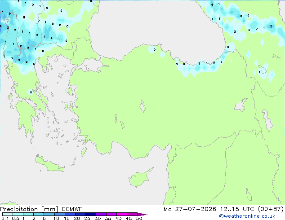Click the 25–30 mm dark blue legend swatch
This screenshot has height=220, width=285.
[91, 214]
